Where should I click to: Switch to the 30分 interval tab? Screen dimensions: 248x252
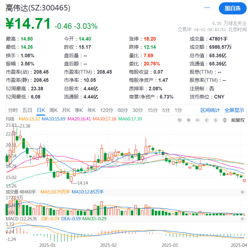[x=138, y=110]
